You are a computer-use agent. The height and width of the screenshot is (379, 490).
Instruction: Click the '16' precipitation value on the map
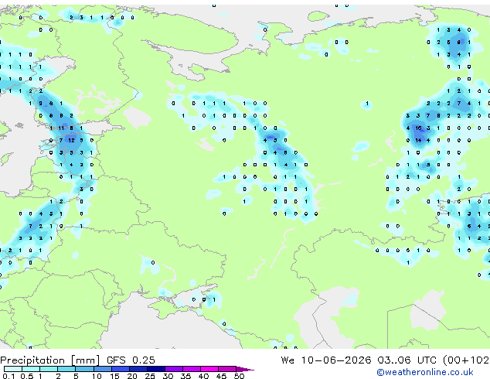click(418, 128)
